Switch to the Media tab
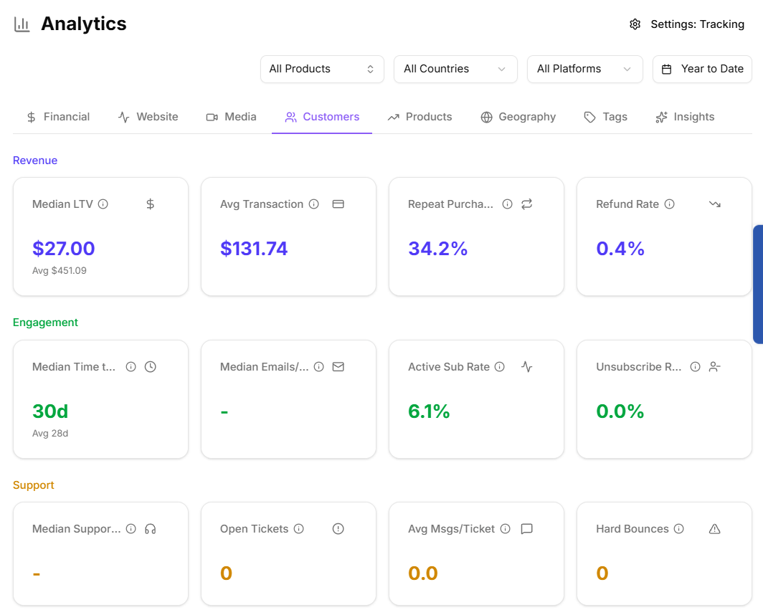This screenshot has width=763, height=615. tap(231, 117)
